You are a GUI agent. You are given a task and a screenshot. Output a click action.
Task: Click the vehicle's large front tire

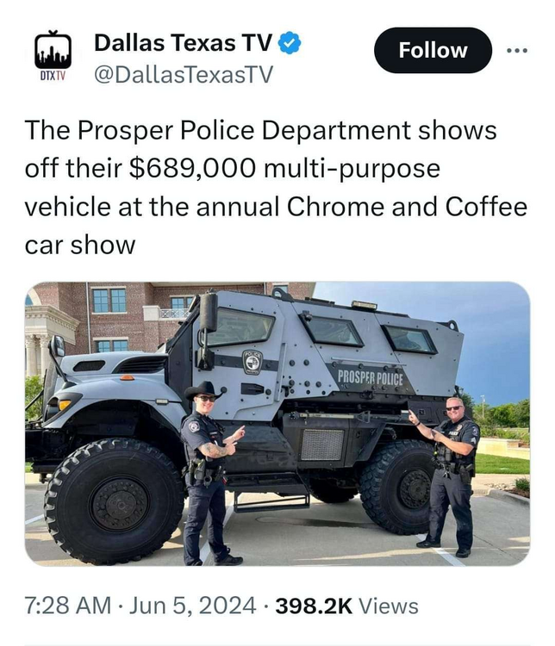pyautogui.click(x=115, y=501)
